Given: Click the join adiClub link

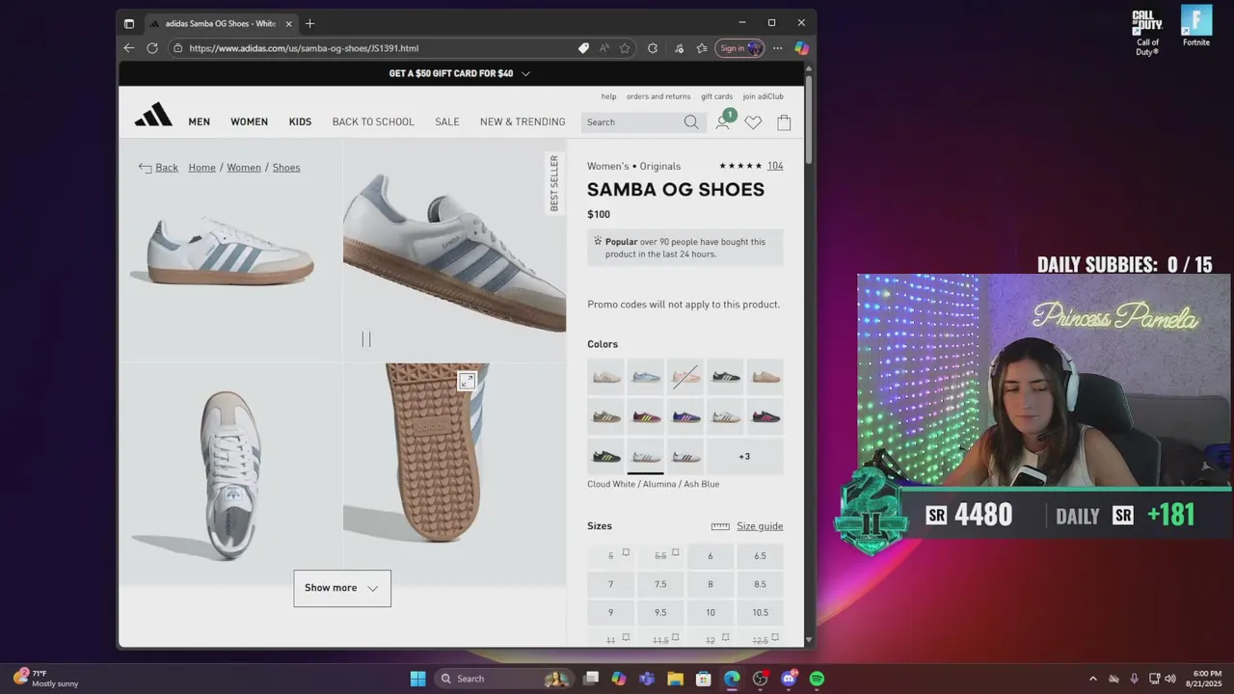Looking at the screenshot, I should [763, 96].
